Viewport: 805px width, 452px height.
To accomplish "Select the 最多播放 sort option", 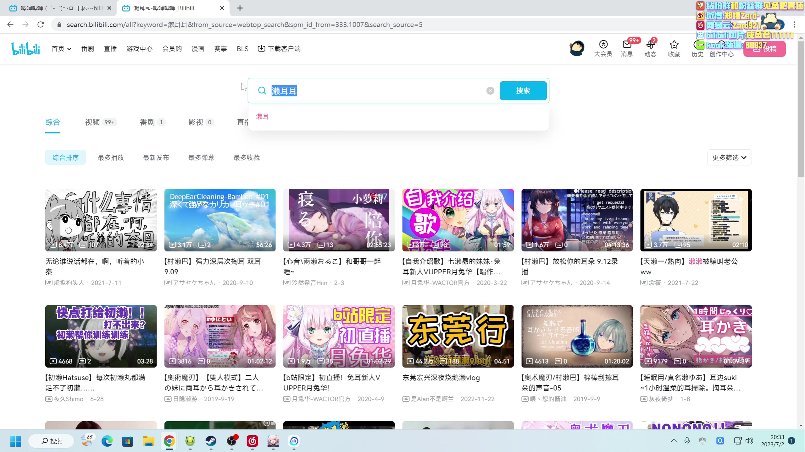I will click(111, 158).
